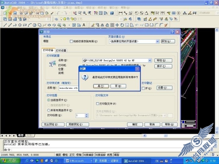Select 所有布局选项卡 radio button
This screenshot has height=164, width=219.
(x=49, y=110)
